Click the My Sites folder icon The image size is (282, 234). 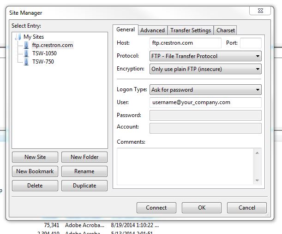(x=18, y=37)
